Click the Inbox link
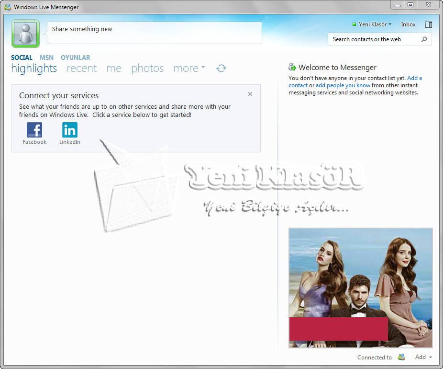The height and width of the screenshot is (369, 443). 408,24
